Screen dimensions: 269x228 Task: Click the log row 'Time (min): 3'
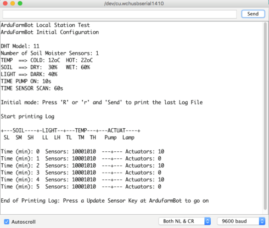pos(81,173)
